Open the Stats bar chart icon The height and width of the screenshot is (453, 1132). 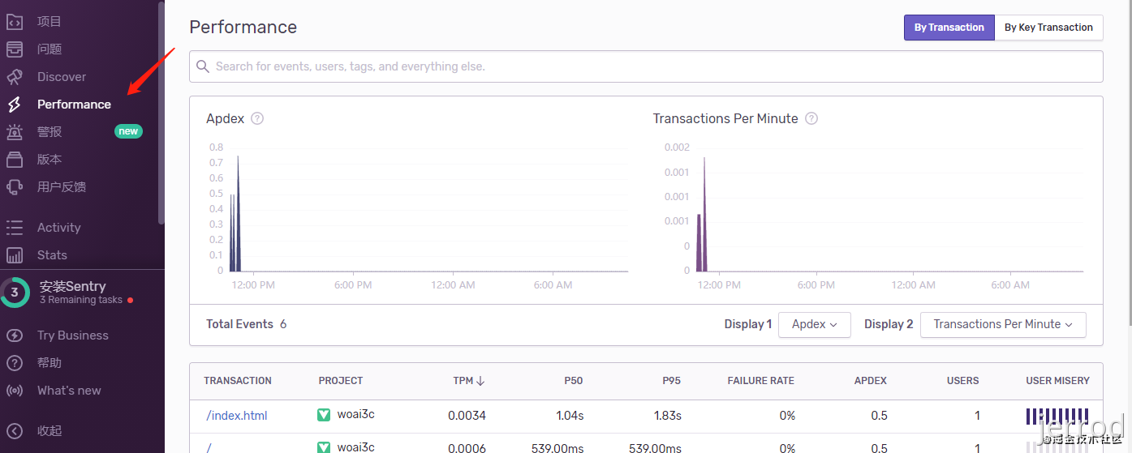[15, 255]
